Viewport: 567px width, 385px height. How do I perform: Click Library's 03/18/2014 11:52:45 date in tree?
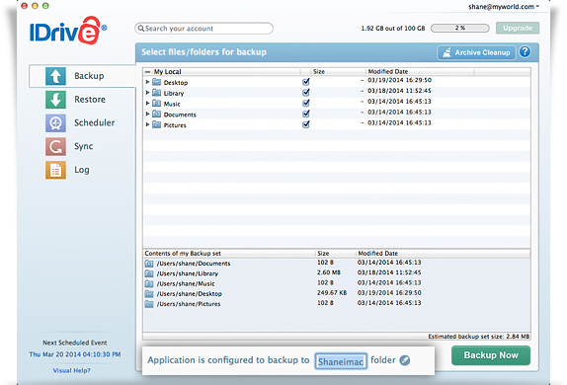coord(399,91)
